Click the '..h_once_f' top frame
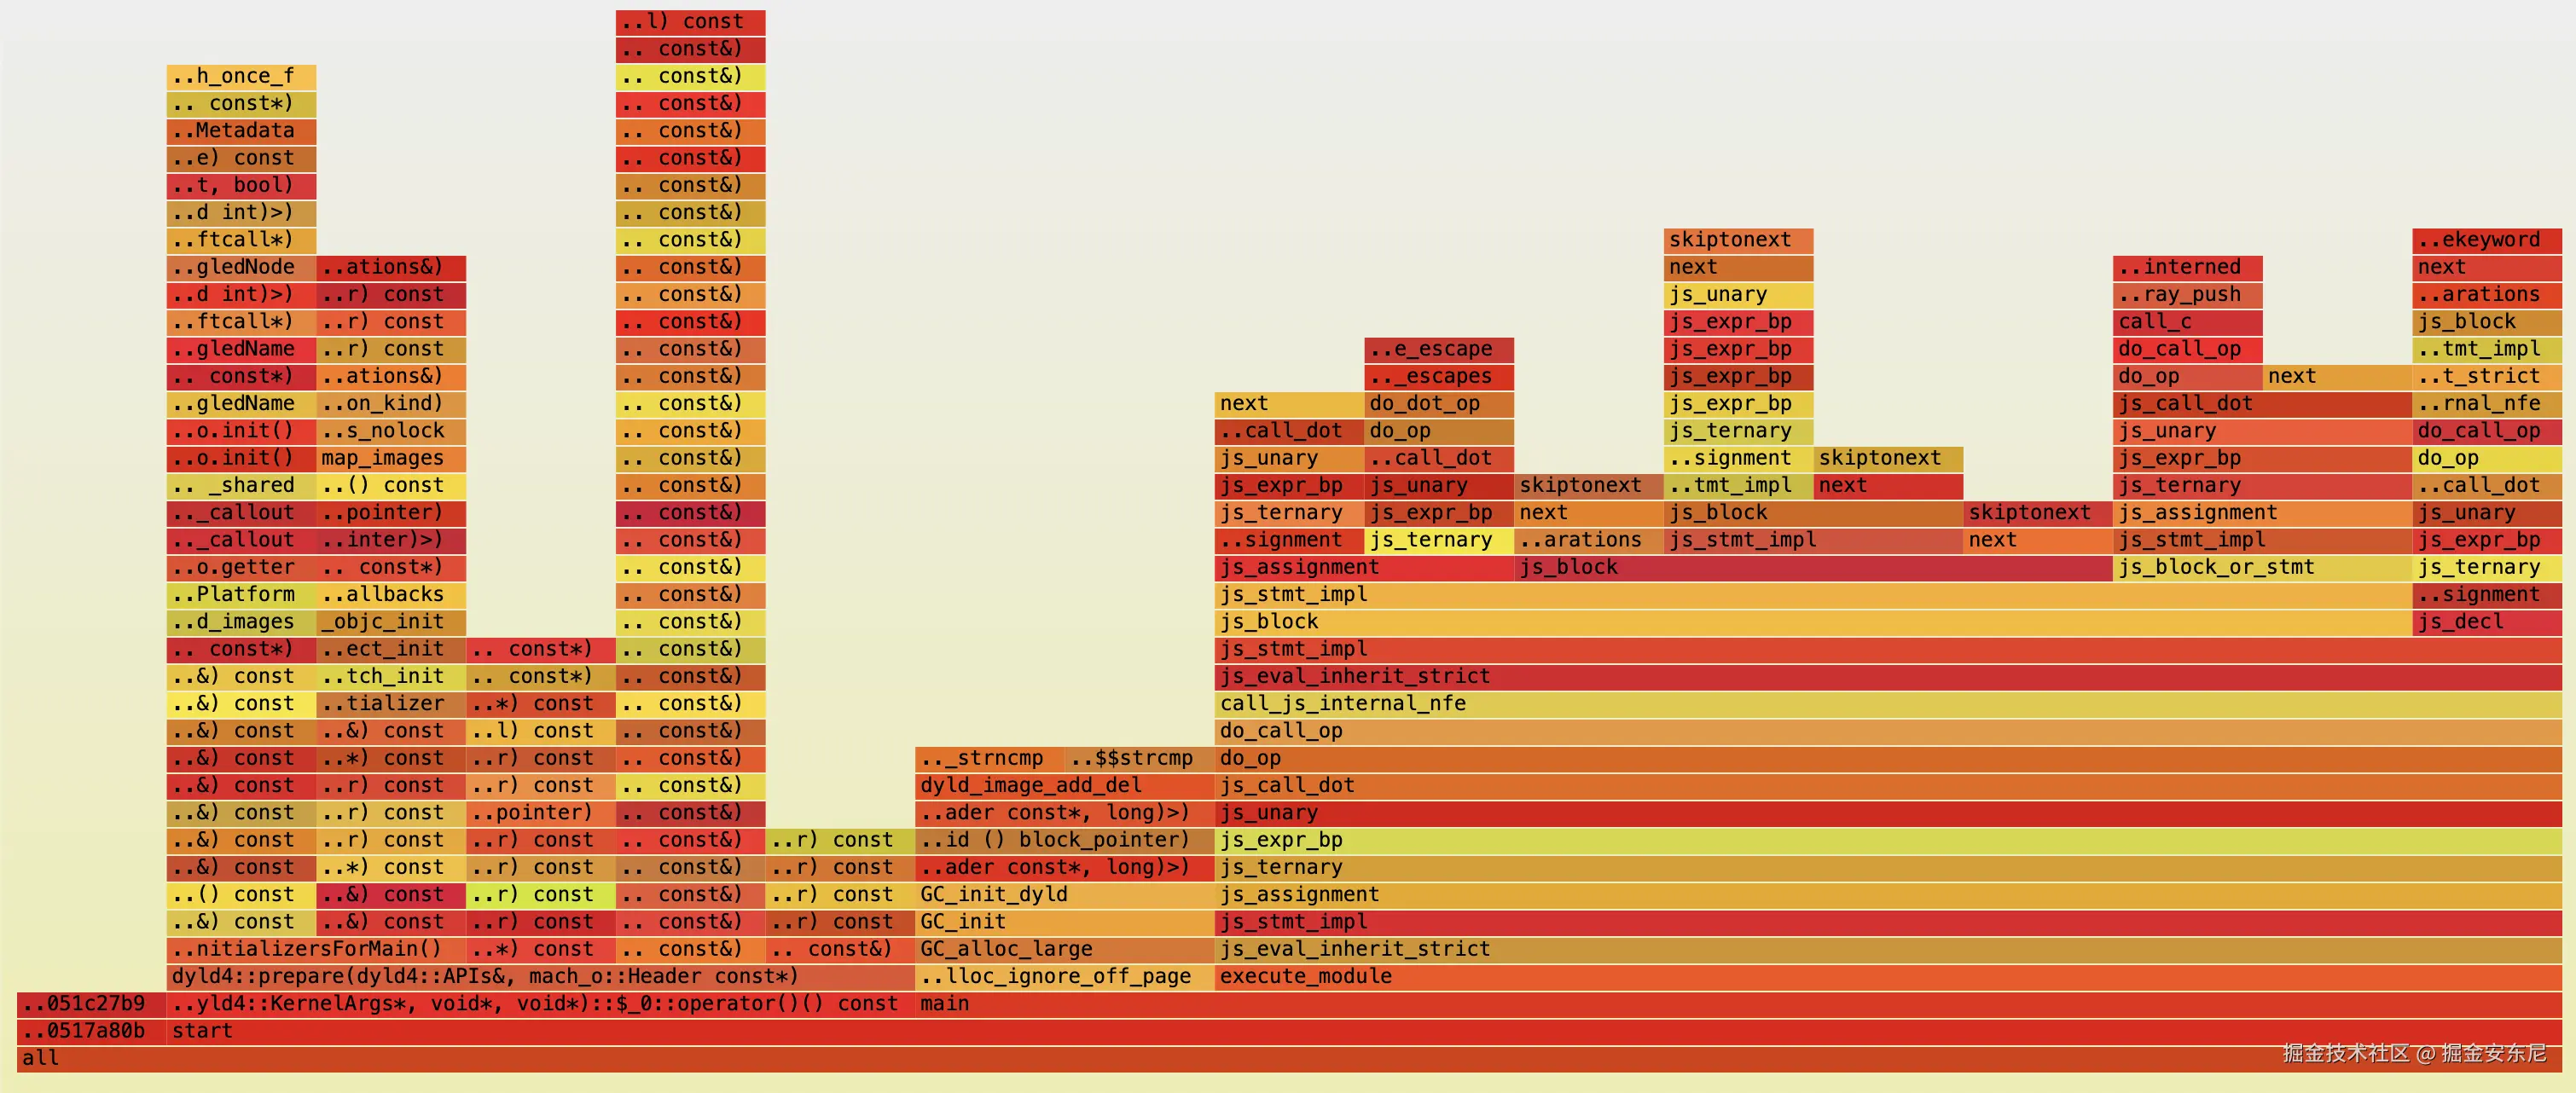The image size is (2576, 1093). 241,76
